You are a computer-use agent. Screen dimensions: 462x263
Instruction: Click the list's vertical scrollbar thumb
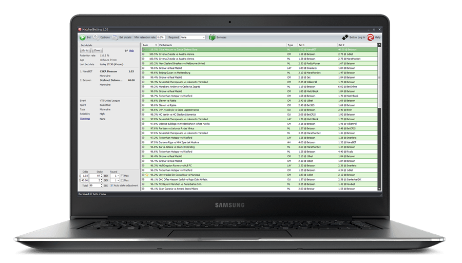tap(379, 78)
